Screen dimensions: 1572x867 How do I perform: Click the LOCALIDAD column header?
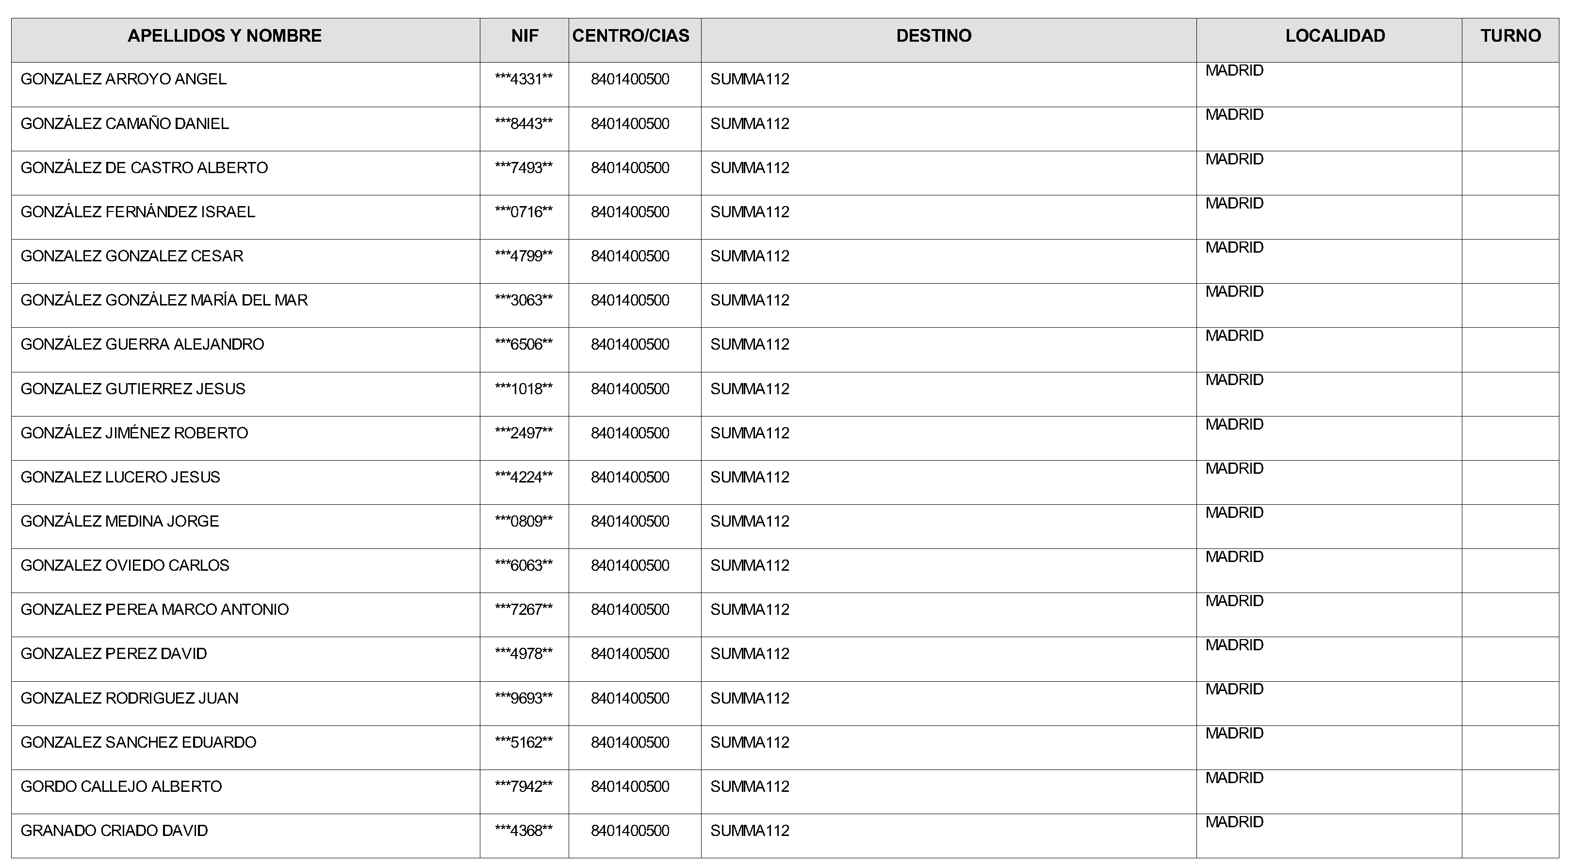coord(1335,36)
